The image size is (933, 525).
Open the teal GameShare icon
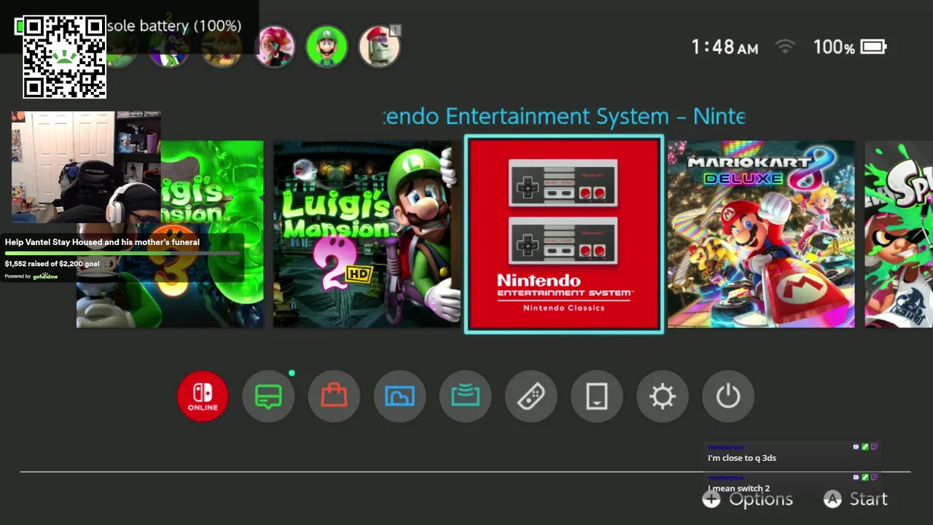[x=465, y=396]
